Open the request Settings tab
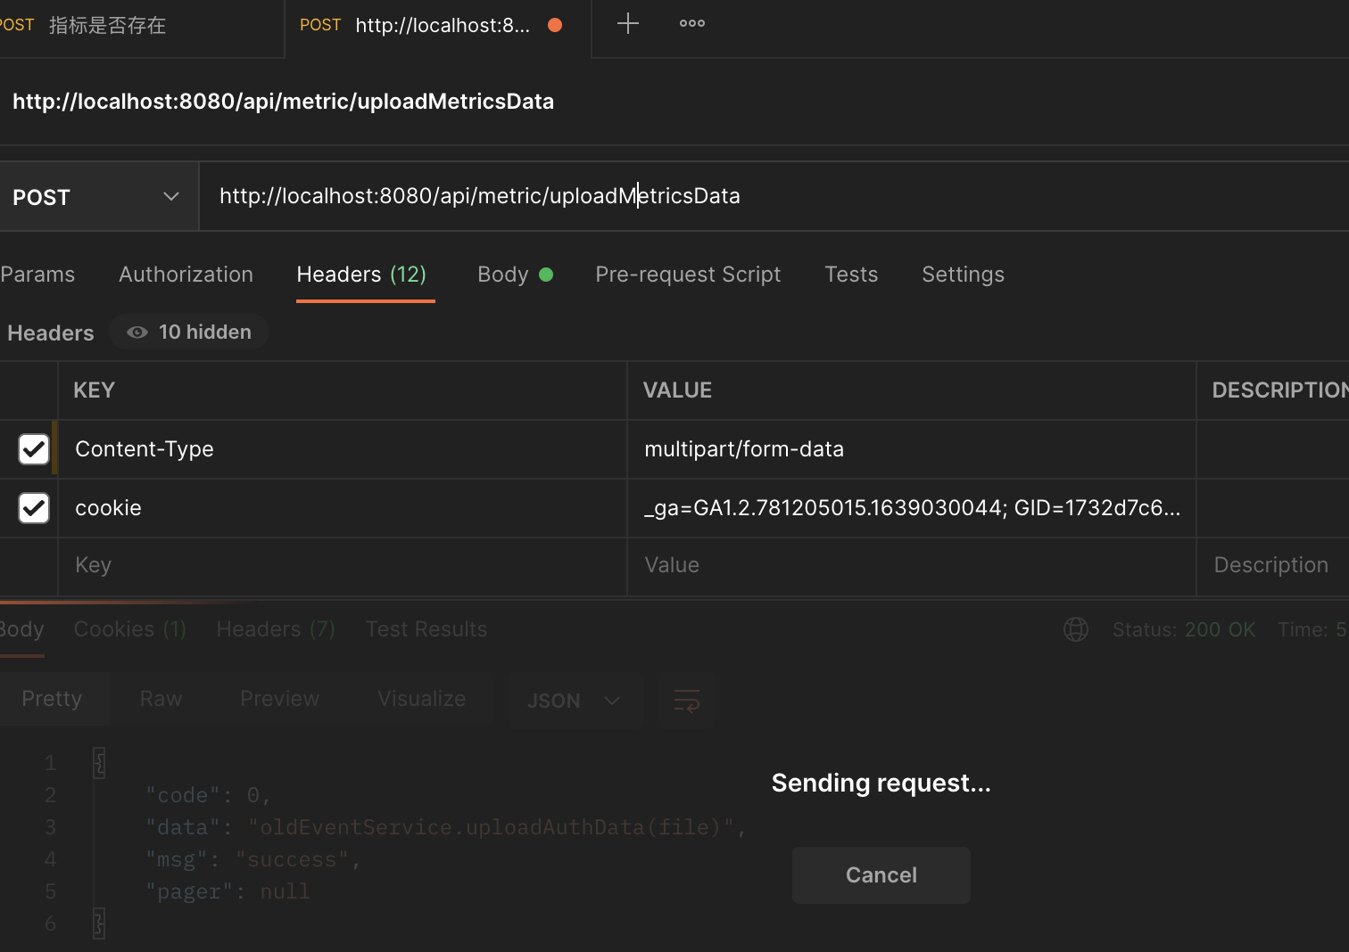The width and height of the screenshot is (1349, 952). [x=963, y=275]
